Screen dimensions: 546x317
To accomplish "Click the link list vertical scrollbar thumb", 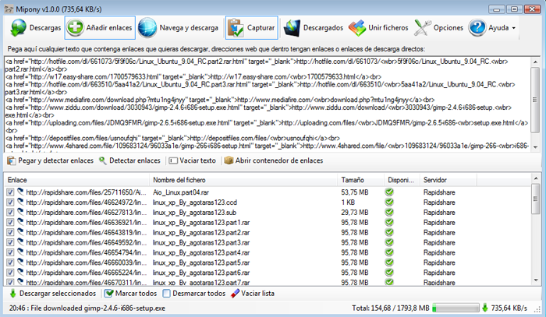I will (535, 199).
